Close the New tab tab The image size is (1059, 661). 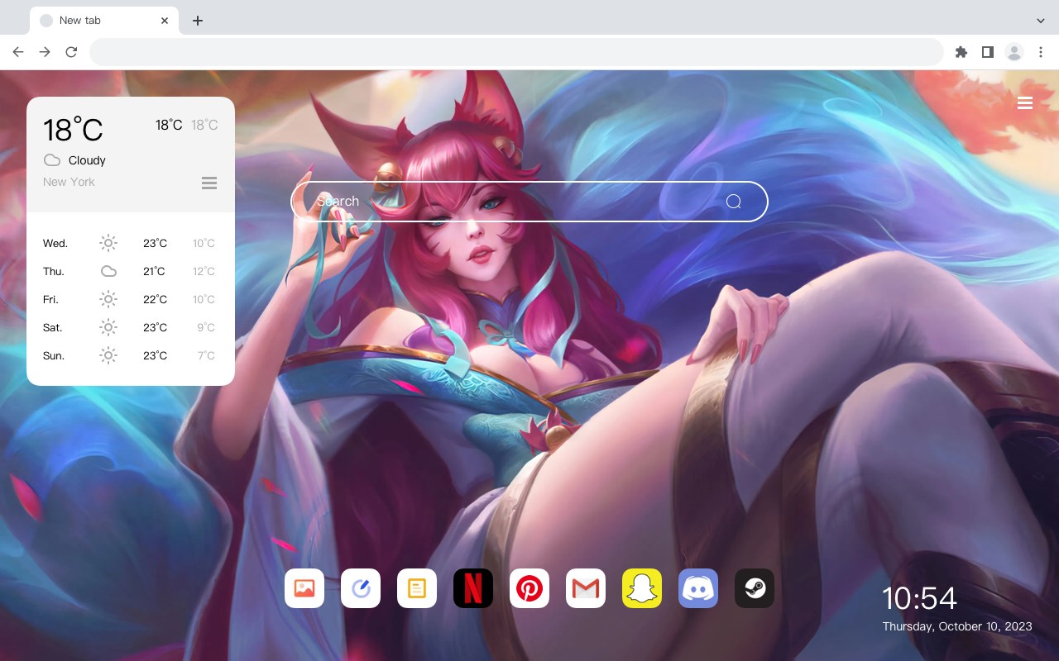(x=165, y=21)
